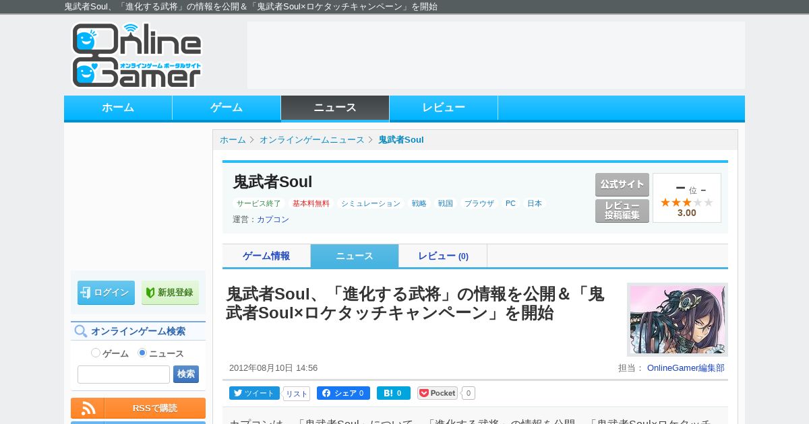Image resolution: width=809 pixels, height=424 pixels.
Task: Save article to Pocket
Action: point(438,393)
